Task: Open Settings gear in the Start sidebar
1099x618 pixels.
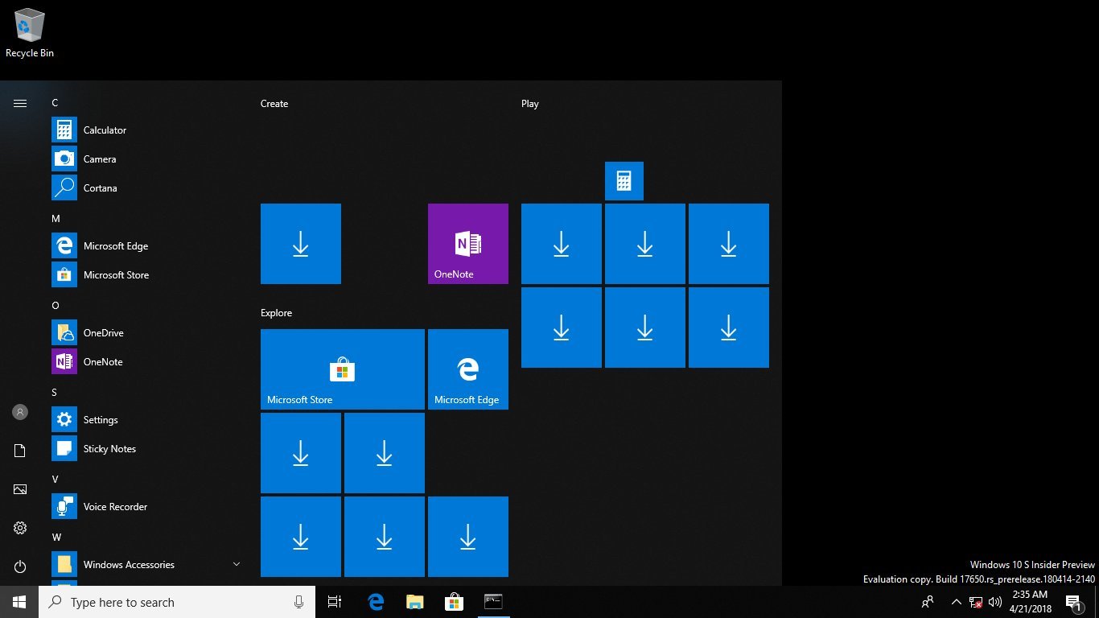Action: 19,528
